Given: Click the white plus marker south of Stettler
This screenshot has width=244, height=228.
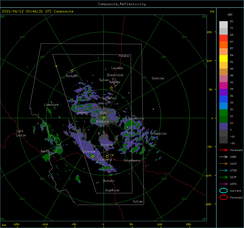Looking at the screenshot, I should [x=153, y=109].
